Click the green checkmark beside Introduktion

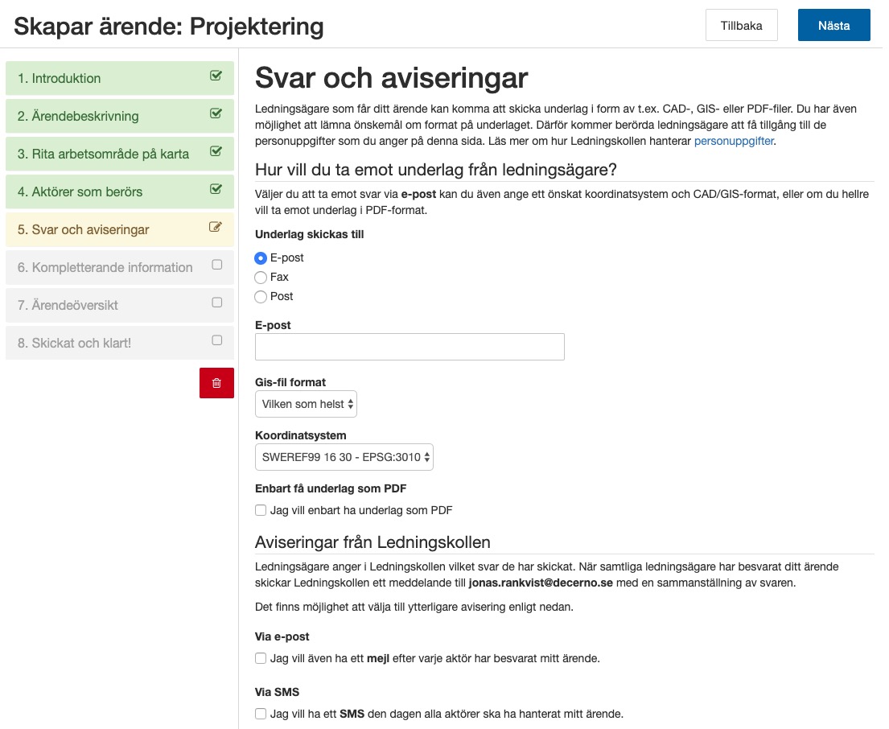(x=215, y=78)
